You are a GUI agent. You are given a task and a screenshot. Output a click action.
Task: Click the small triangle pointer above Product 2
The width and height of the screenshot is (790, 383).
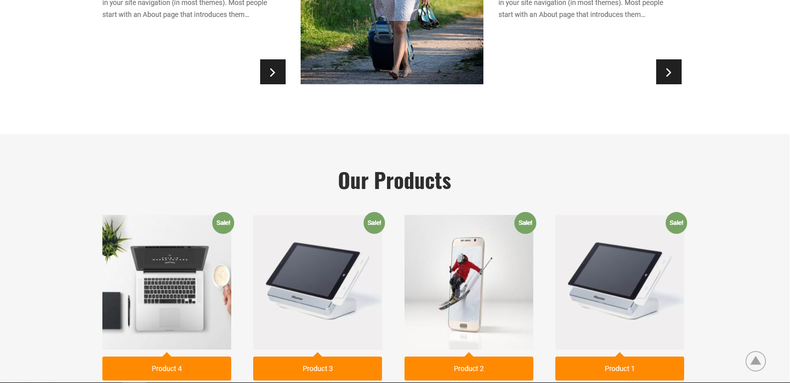[x=469, y=355]
